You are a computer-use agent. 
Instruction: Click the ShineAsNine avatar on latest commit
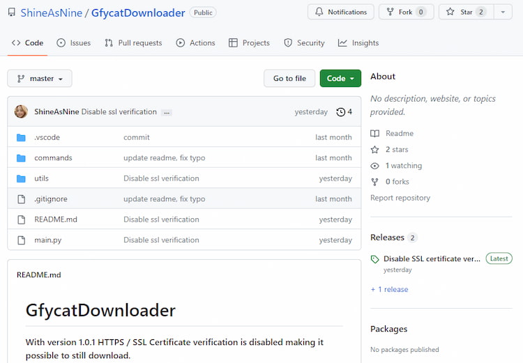pos(21,111)
